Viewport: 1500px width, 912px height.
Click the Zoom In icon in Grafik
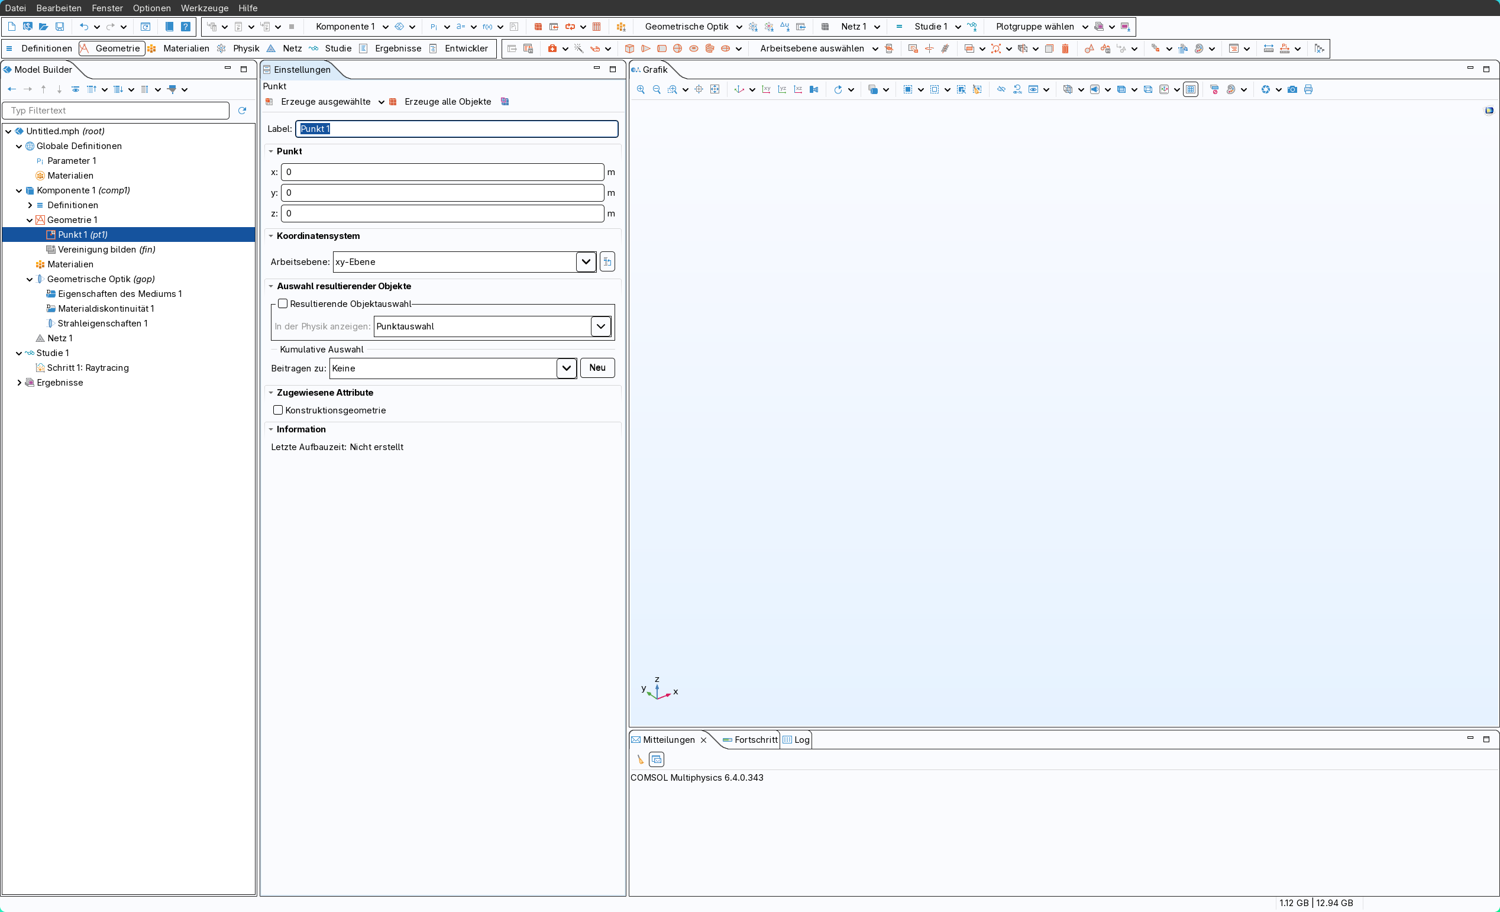(641, 89)
